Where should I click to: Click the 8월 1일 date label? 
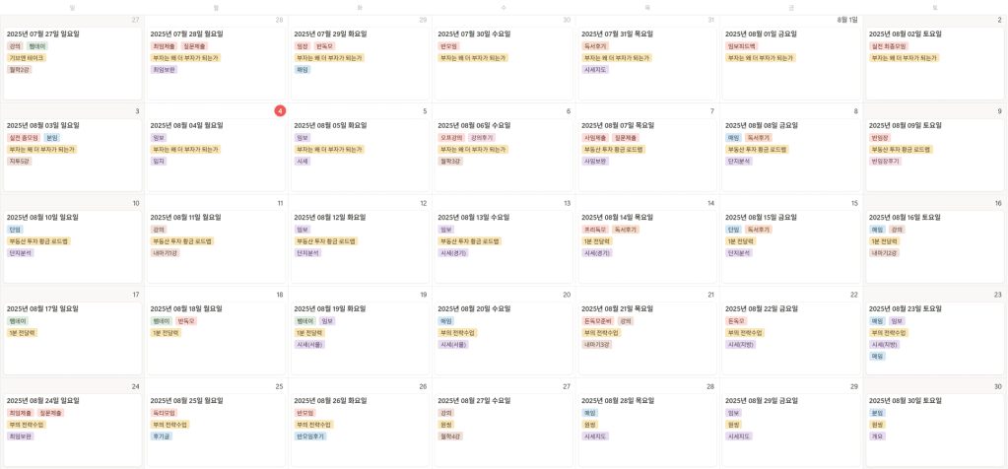[x=847, y=20]
